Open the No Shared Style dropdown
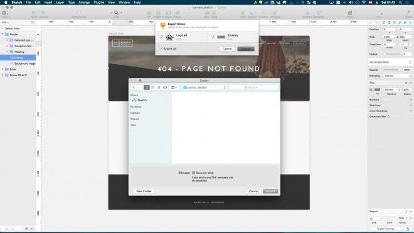Image resolution: width=414 pixels, height=233 pixels. pyautogui.click(x=390, y=62)
